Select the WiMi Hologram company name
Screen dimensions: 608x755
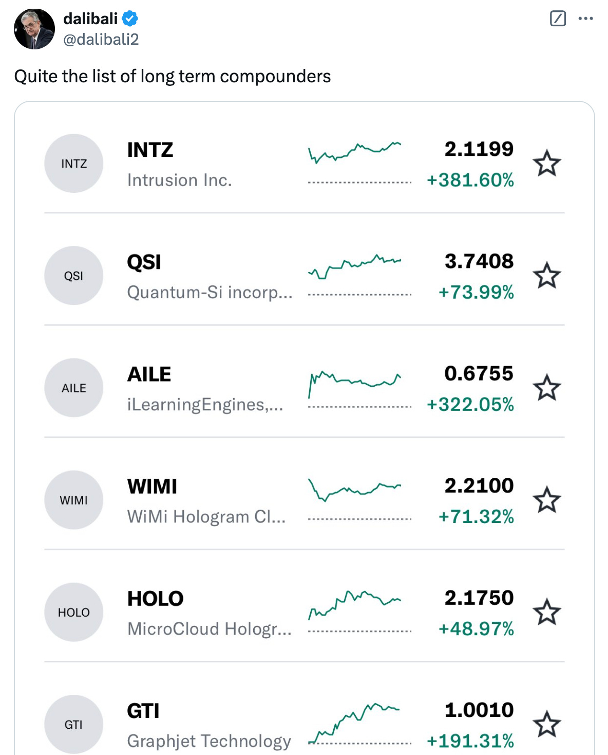[x=206, y=516]
